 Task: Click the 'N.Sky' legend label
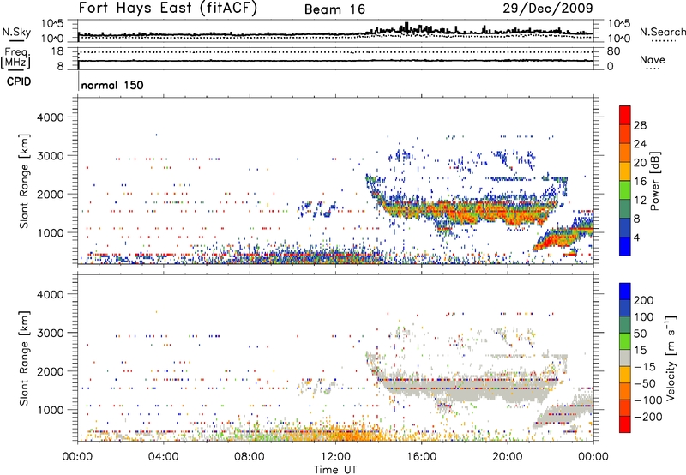[16, 32]
